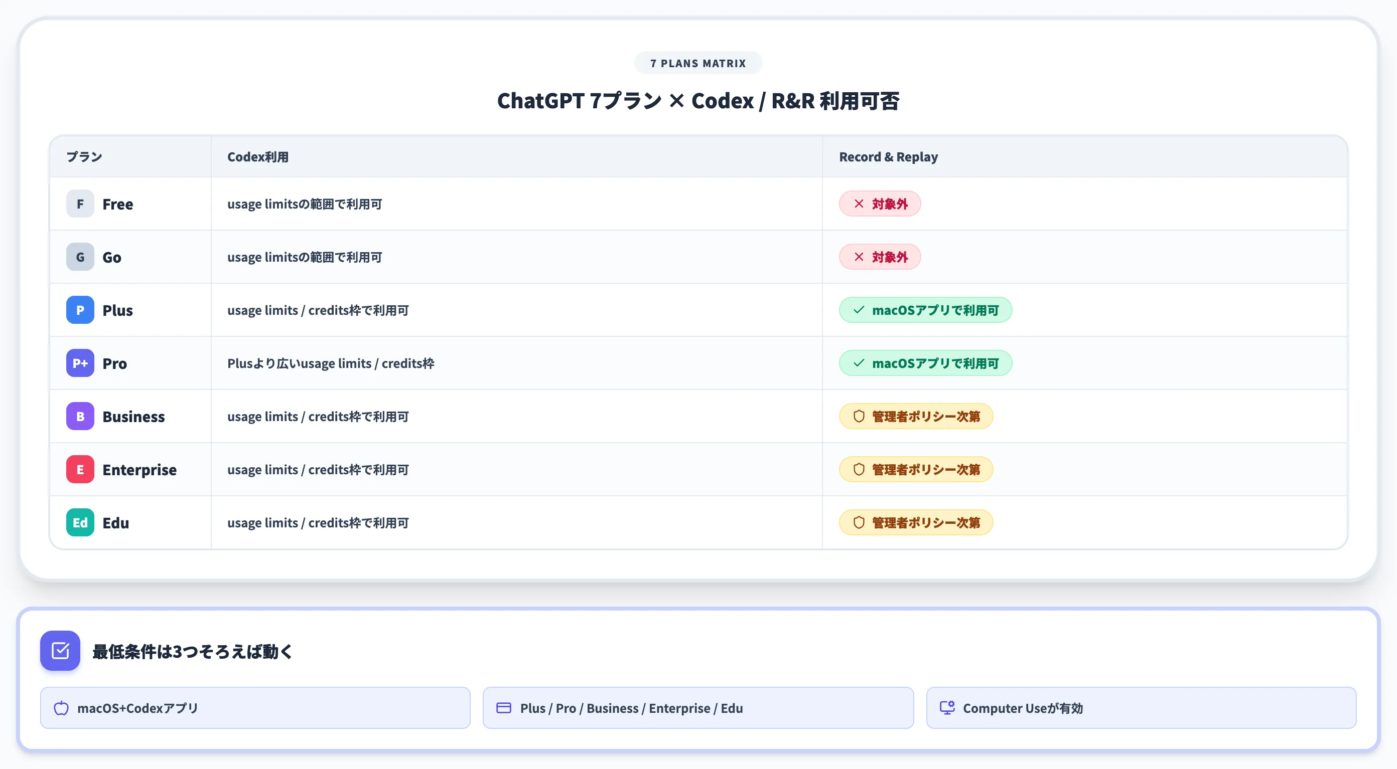Click the green Ed icon for Edu plan

[80, 522]
